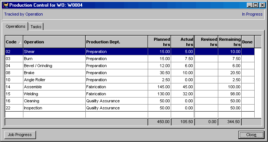Click the Done column header
Screen dimensions: 268x142
tap(248, 42)
